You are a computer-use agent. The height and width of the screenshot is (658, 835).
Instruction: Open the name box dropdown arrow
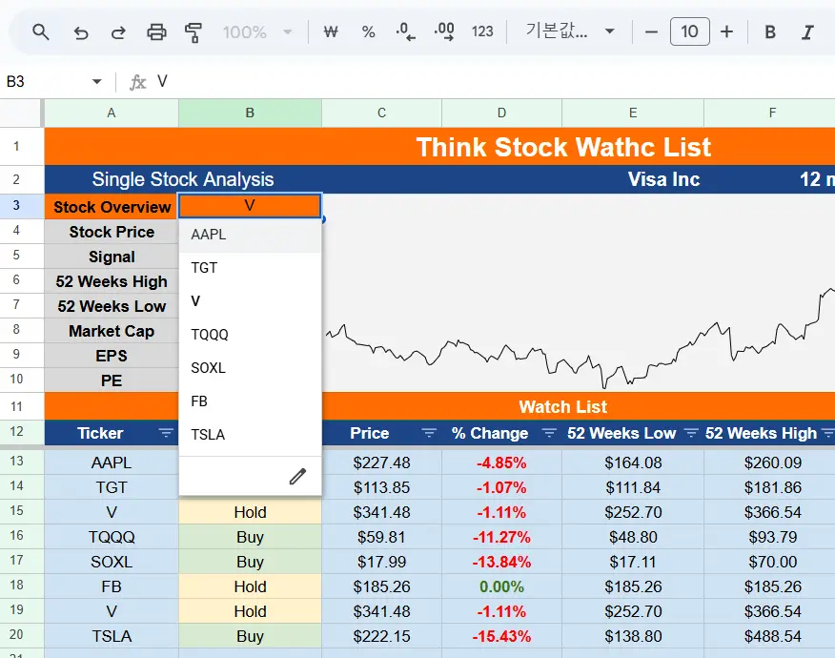click(x=97, y=81)
